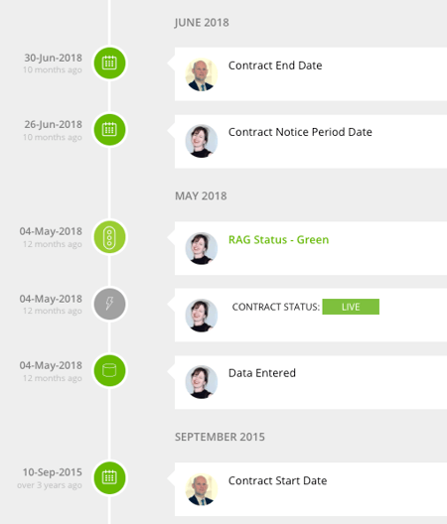The image size is (447, 524).
Task: Click the calendar icon for 26-Jun-2018
Action: tap(109, 130)
